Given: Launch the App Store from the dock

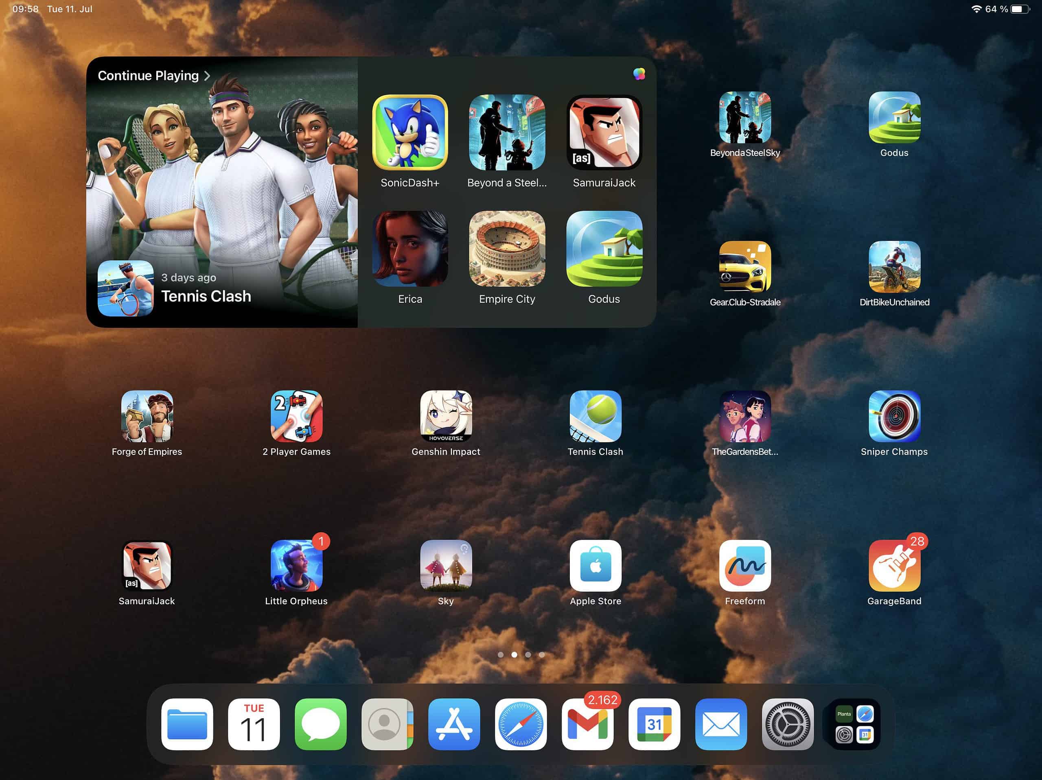Looking at the screenshot, I should pyautogui.click(x=454, y=724).
